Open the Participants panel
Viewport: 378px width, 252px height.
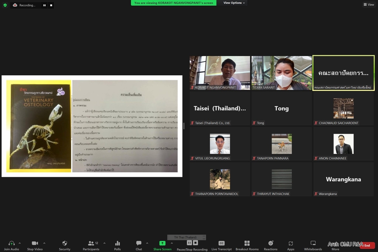coord(91,245)
